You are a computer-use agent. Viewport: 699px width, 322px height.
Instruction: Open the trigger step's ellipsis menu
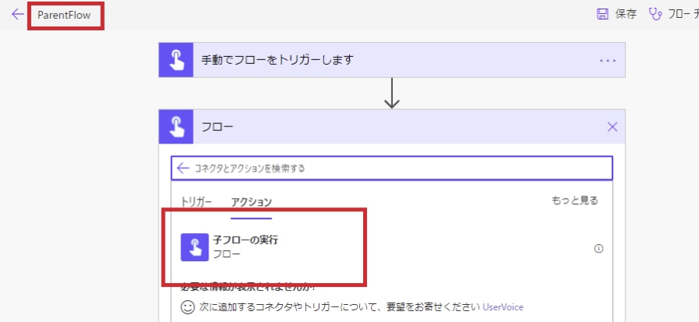coord(608,61)
